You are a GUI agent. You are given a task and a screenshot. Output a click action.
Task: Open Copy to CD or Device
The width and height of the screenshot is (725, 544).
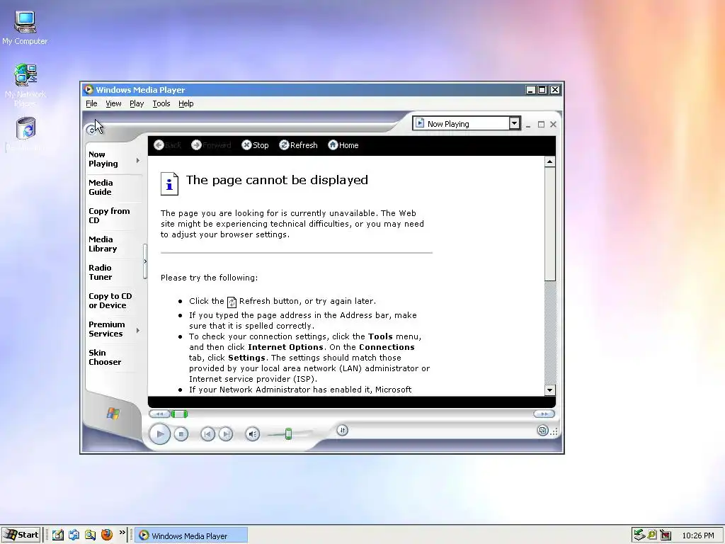click(110, 300)
